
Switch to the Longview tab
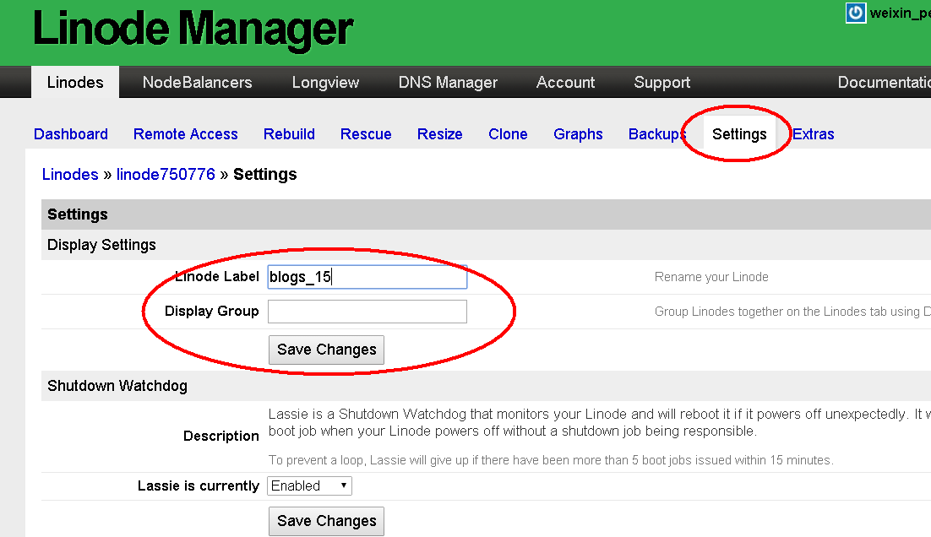(x=325, y=82)
